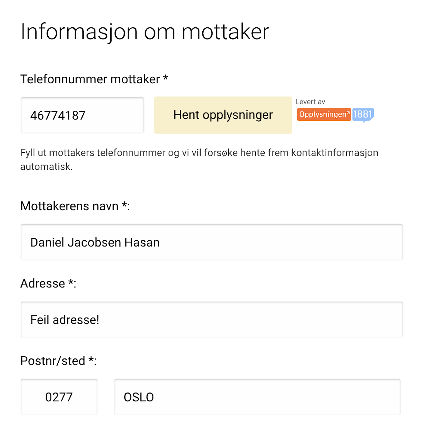Click the orange Opplysningen logo
The height and width of the screenshot is (437, 433).
pos(324,114)
